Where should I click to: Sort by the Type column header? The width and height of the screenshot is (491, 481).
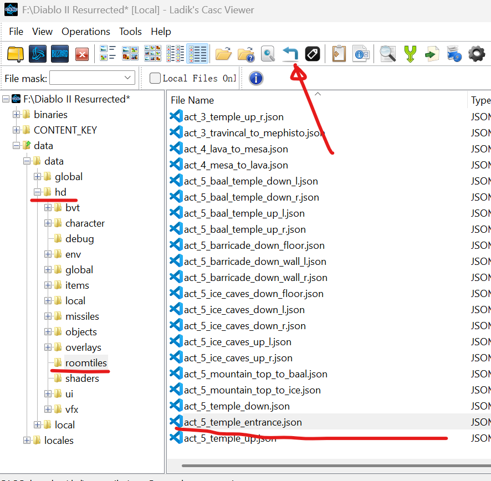coord(480,100)
